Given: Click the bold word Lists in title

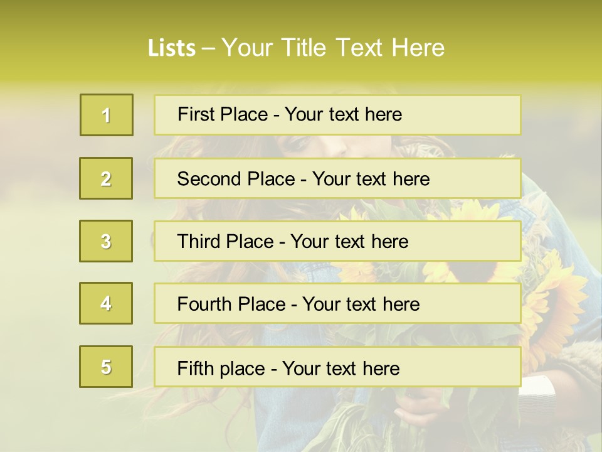Looking at the screenshot, I should pyautogui.click(x=172, y=48).
